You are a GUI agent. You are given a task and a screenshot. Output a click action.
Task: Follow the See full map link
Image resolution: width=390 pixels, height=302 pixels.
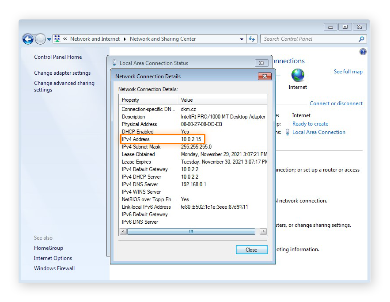click(x=348, y=71)
